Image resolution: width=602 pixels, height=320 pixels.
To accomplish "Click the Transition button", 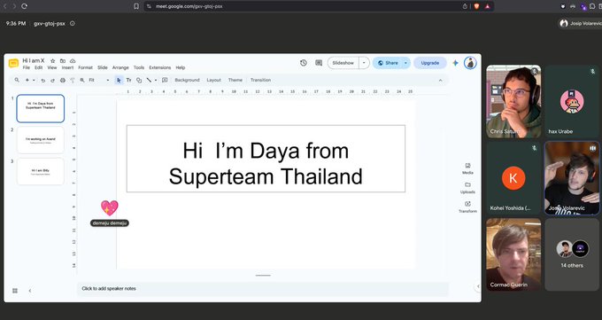I will (260, 80).
